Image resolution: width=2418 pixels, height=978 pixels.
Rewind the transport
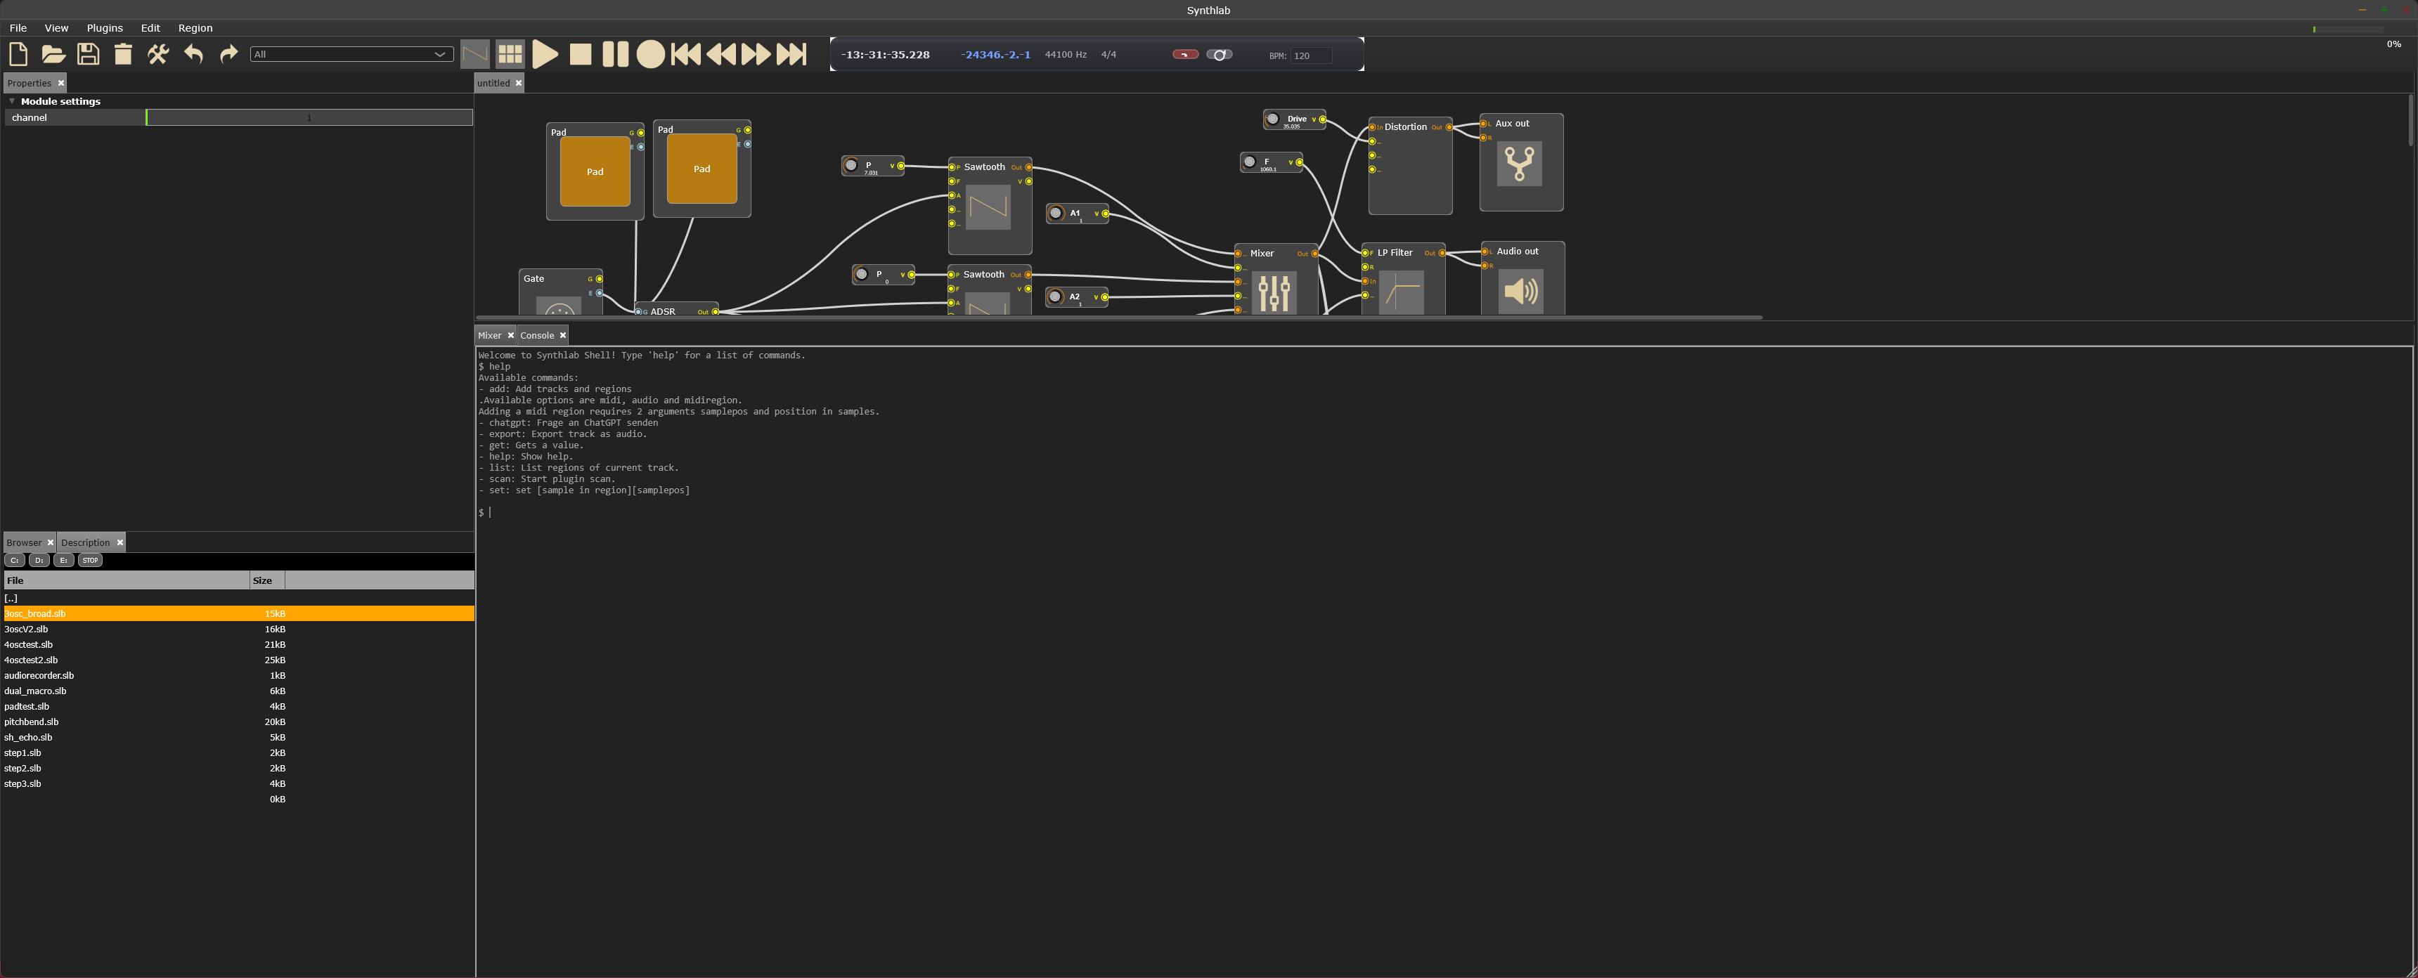[x=721, y=54]
